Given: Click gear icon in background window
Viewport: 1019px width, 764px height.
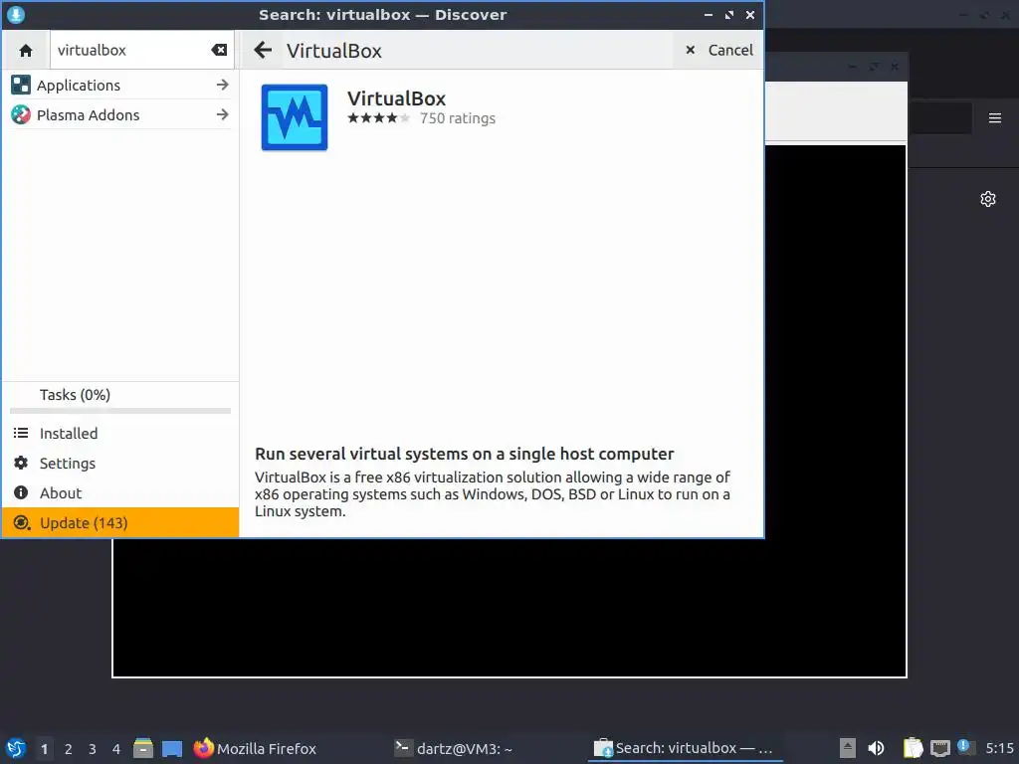Looking at the screenshot, I should click(x=988, y=199).
